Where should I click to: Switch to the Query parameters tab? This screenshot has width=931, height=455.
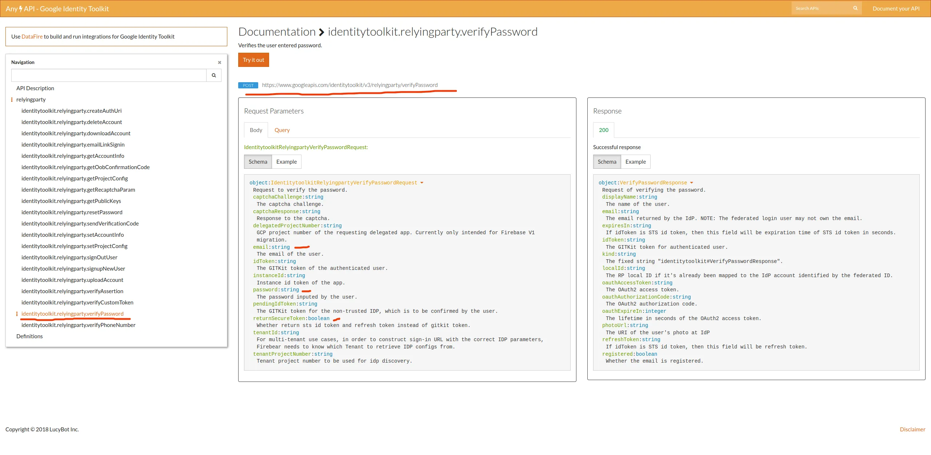[x=282, y=130]
